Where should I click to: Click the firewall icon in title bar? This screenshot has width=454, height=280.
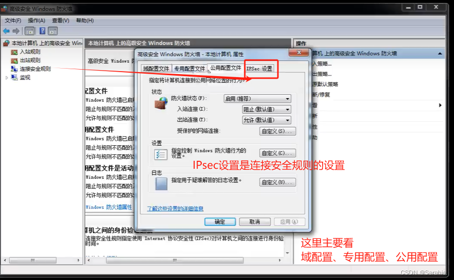point(4,9)
